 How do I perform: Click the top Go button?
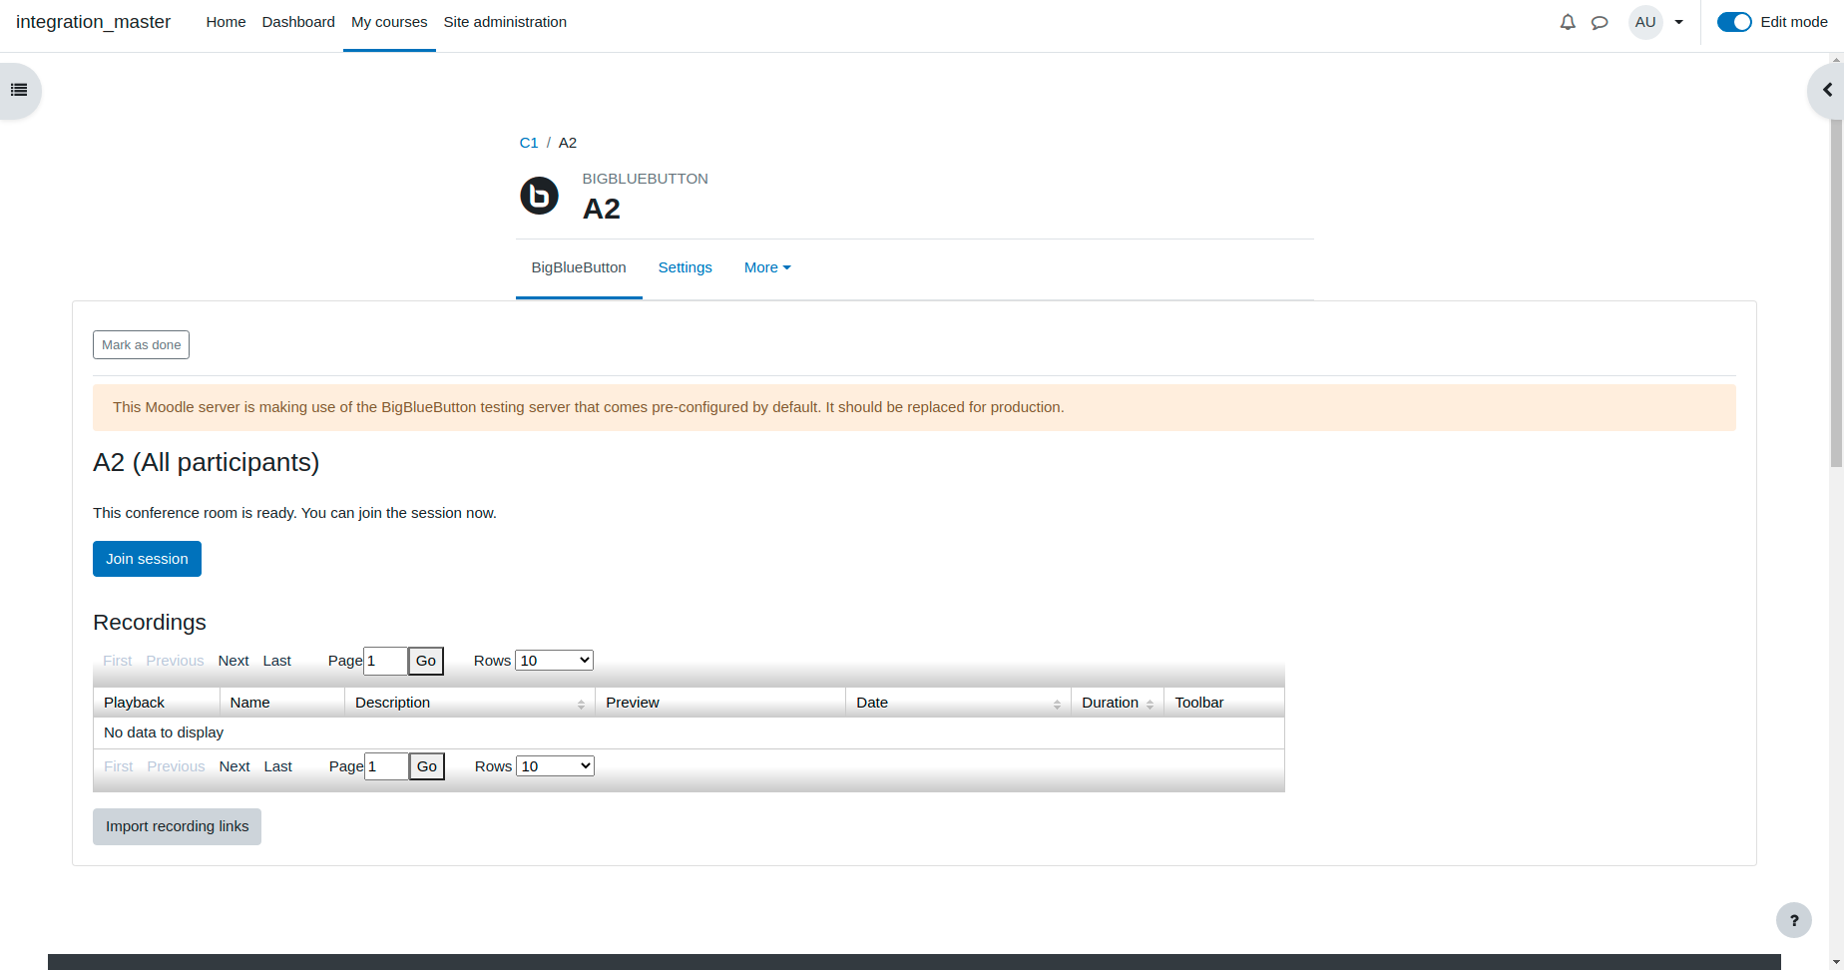[426, 661]
